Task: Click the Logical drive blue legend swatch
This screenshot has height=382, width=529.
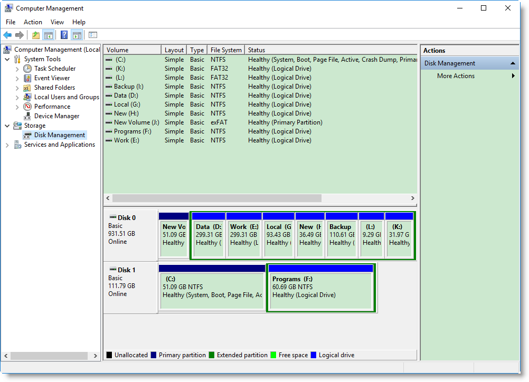Action: pyautogui.click(x=314, y=356)
